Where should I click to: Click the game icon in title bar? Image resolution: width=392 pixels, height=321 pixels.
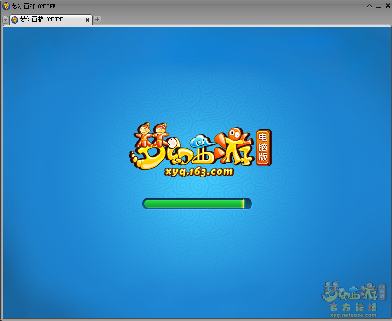coord(6,6)
